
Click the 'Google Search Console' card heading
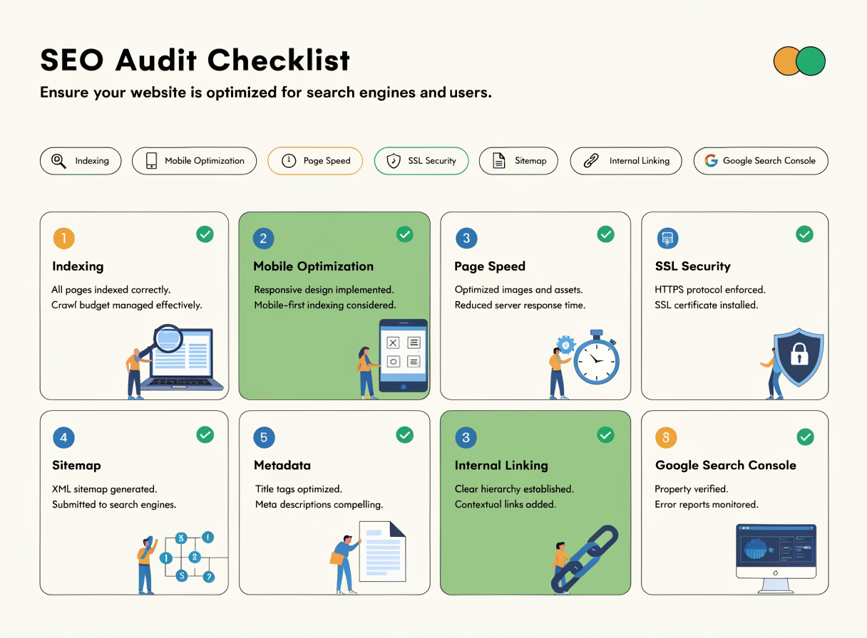[x=726, y=466]
